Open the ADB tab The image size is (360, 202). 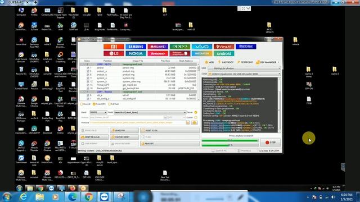click(x=209, y=62)
